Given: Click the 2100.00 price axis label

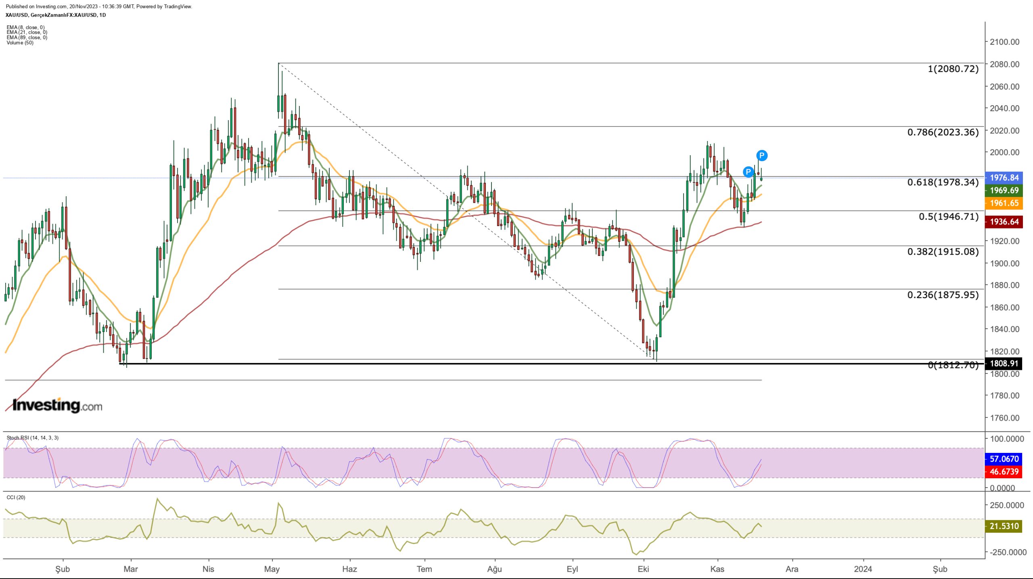Looking at the screenshot, I should pyautogui.click(x=1004, y=42).
